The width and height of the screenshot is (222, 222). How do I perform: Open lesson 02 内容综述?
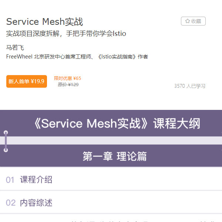[111, 202]
